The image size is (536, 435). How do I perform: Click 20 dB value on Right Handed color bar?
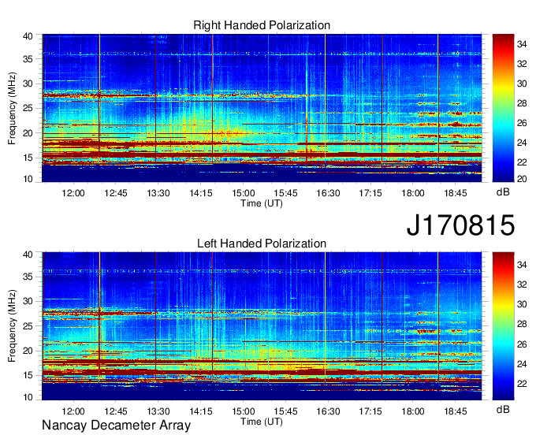pyautogui.click(x=522, y=179)
